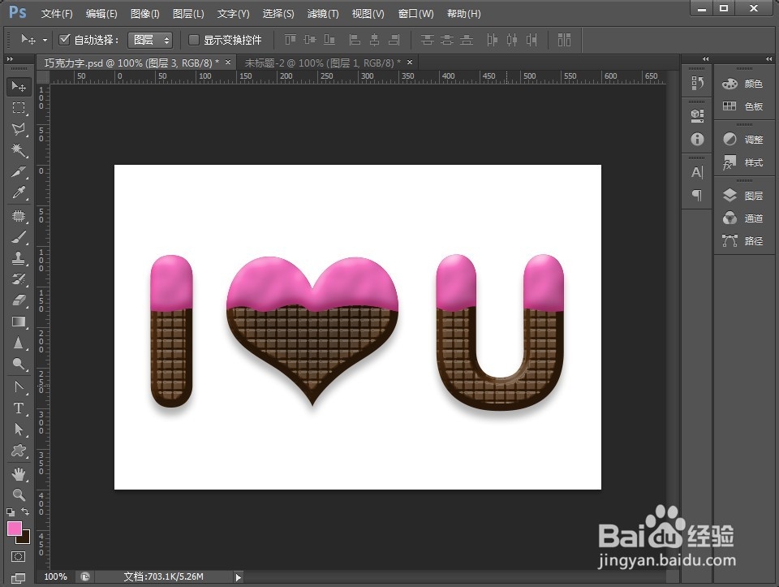
Task: Change the screen mode
Action: click(19, 577)
